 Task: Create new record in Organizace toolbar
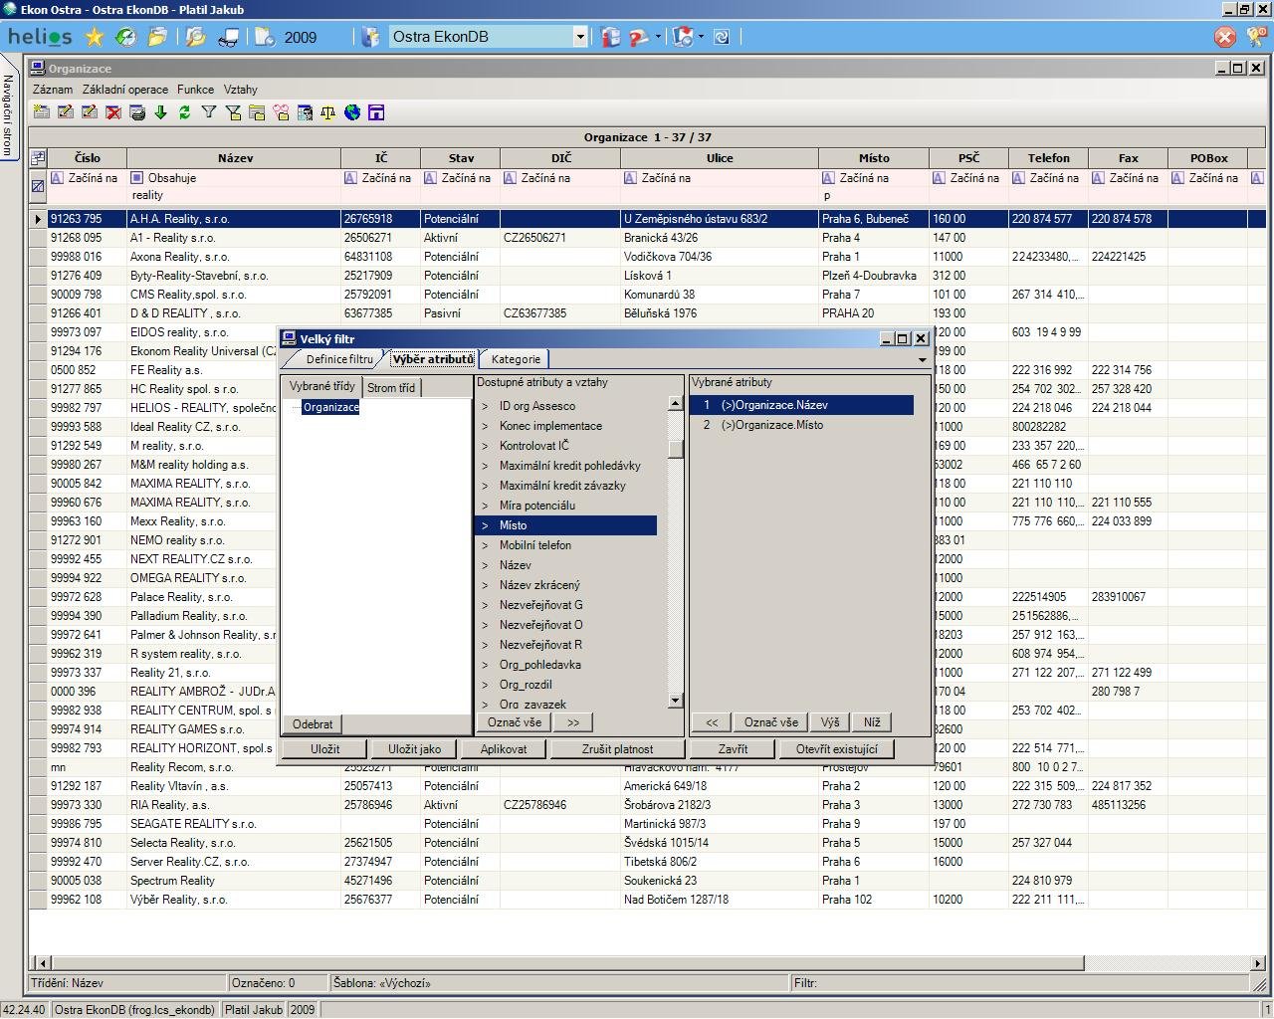pos(42,112)
